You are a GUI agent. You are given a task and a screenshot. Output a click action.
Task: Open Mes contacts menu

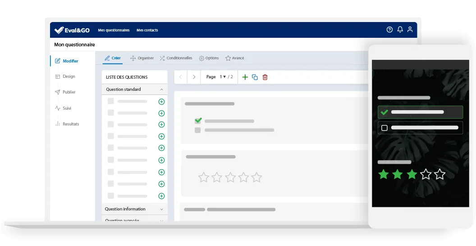click(147, 30)
